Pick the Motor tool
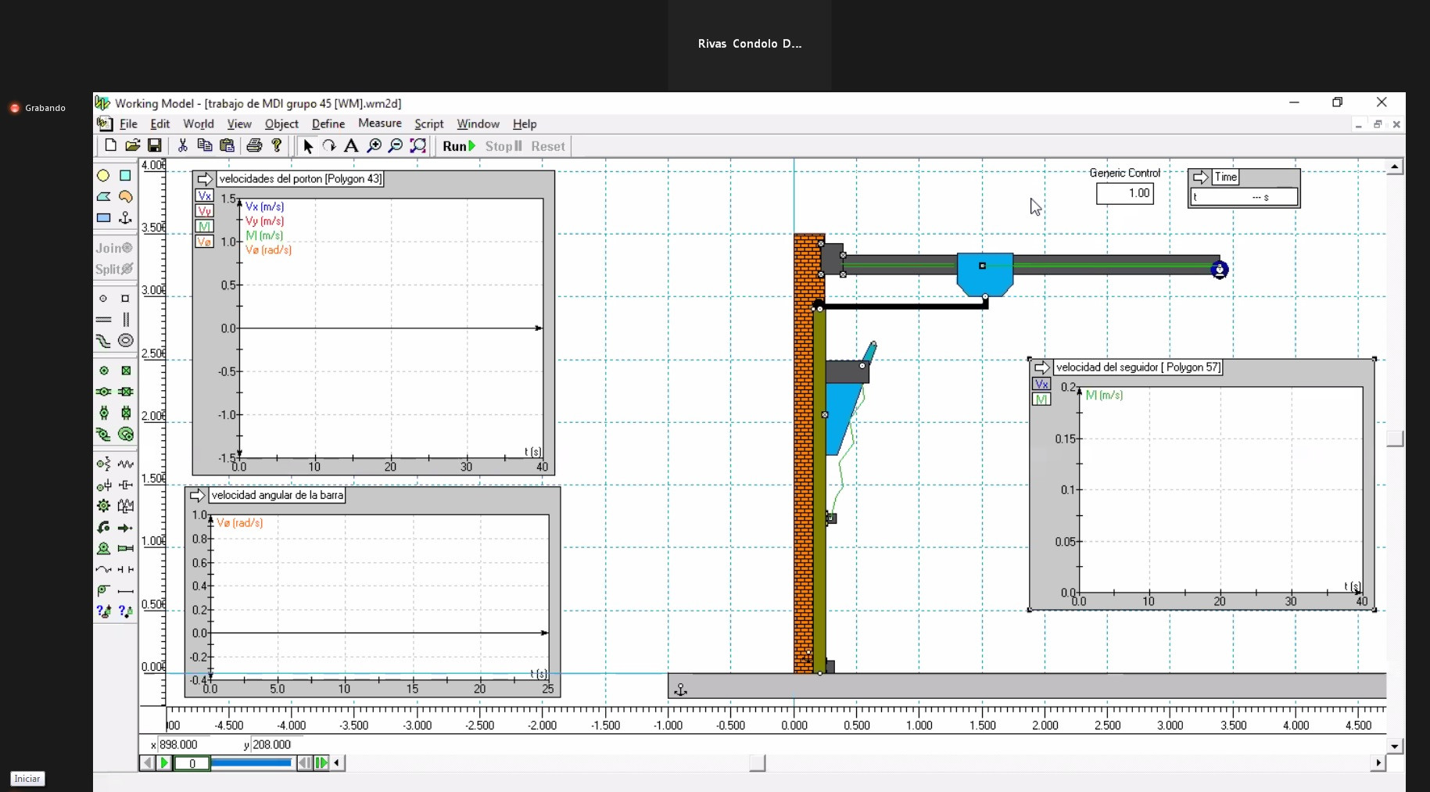The height and width of the screenshot is (792, 1430). (103, 548)
